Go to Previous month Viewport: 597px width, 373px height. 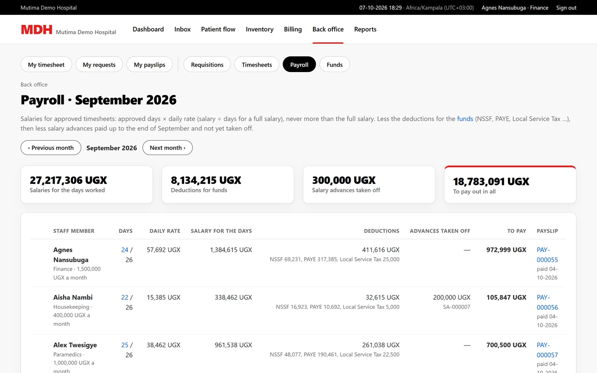51,148
